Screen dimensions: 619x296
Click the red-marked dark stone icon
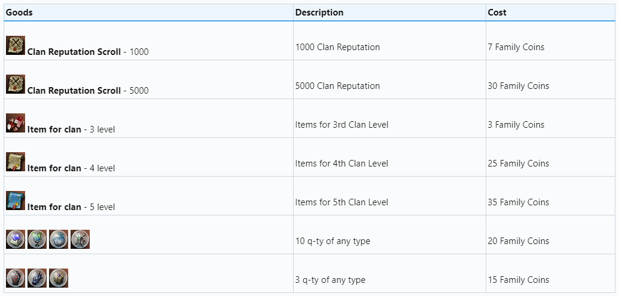[16, 278]
